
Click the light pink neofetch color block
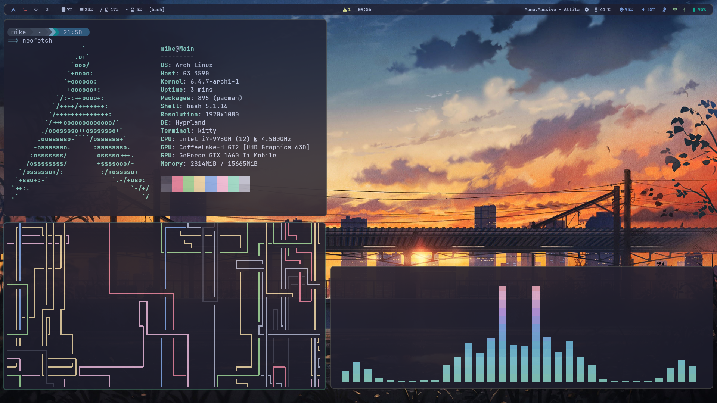click(222, 184)
